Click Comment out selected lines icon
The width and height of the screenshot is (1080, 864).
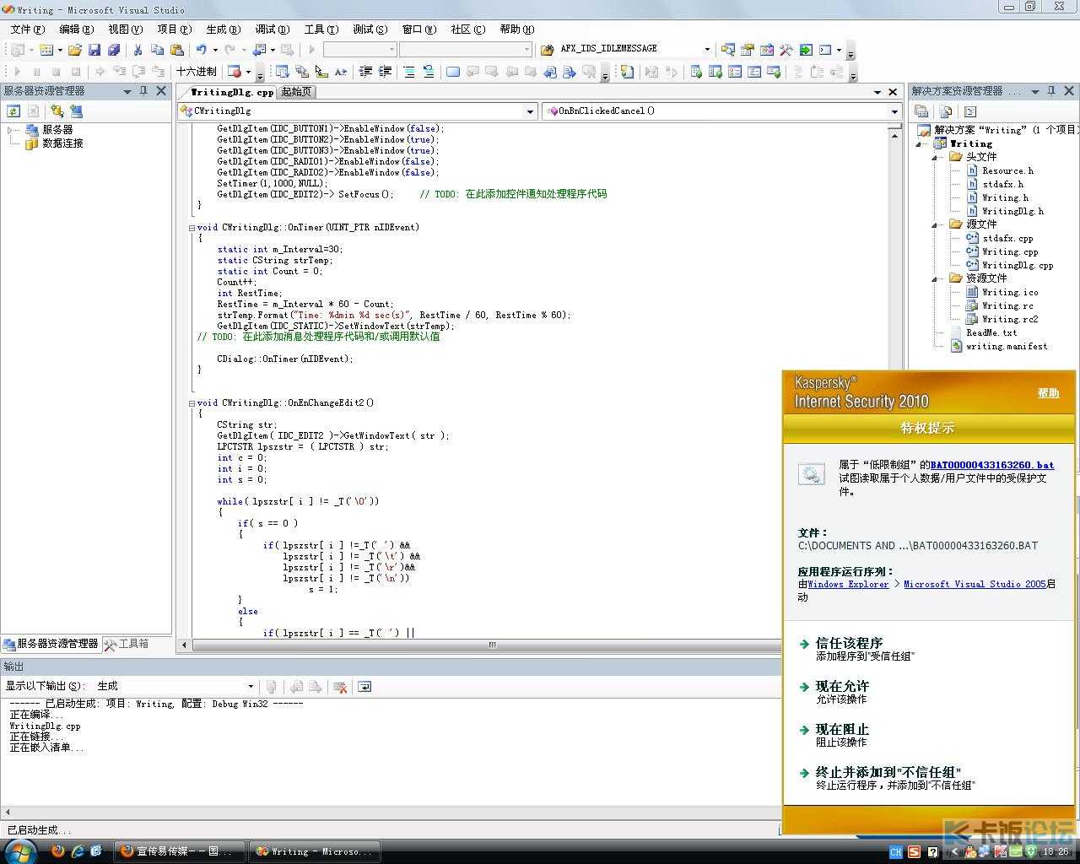coord(409,72)
